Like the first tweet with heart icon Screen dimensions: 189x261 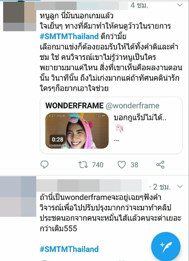[x=122, y=165]
